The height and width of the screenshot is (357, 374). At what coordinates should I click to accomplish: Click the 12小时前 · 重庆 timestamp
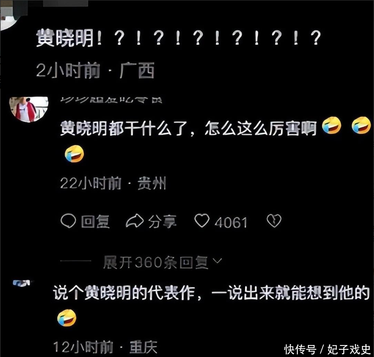tap(105, 347)
